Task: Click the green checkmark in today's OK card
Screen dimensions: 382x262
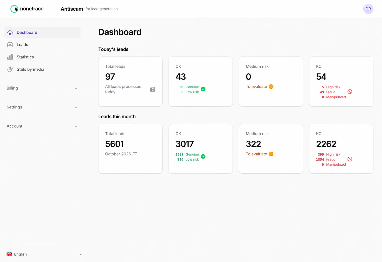Action: 203,89
